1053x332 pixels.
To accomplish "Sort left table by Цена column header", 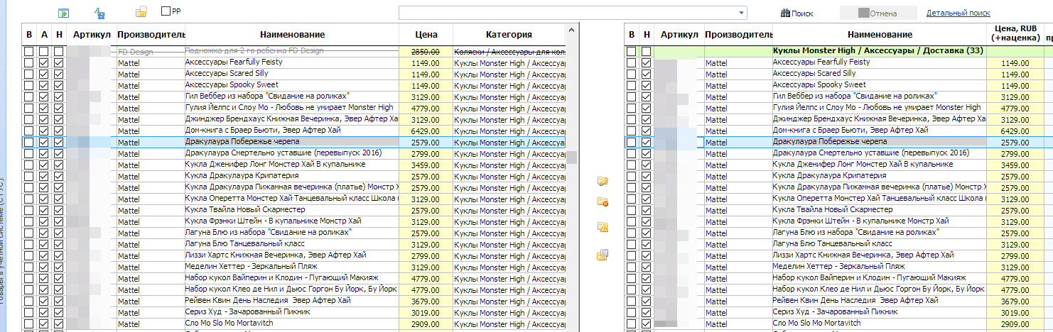I will coord(426,35).
